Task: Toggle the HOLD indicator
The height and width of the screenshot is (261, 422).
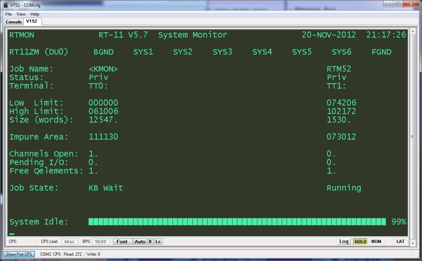Action: click(360, 241)
